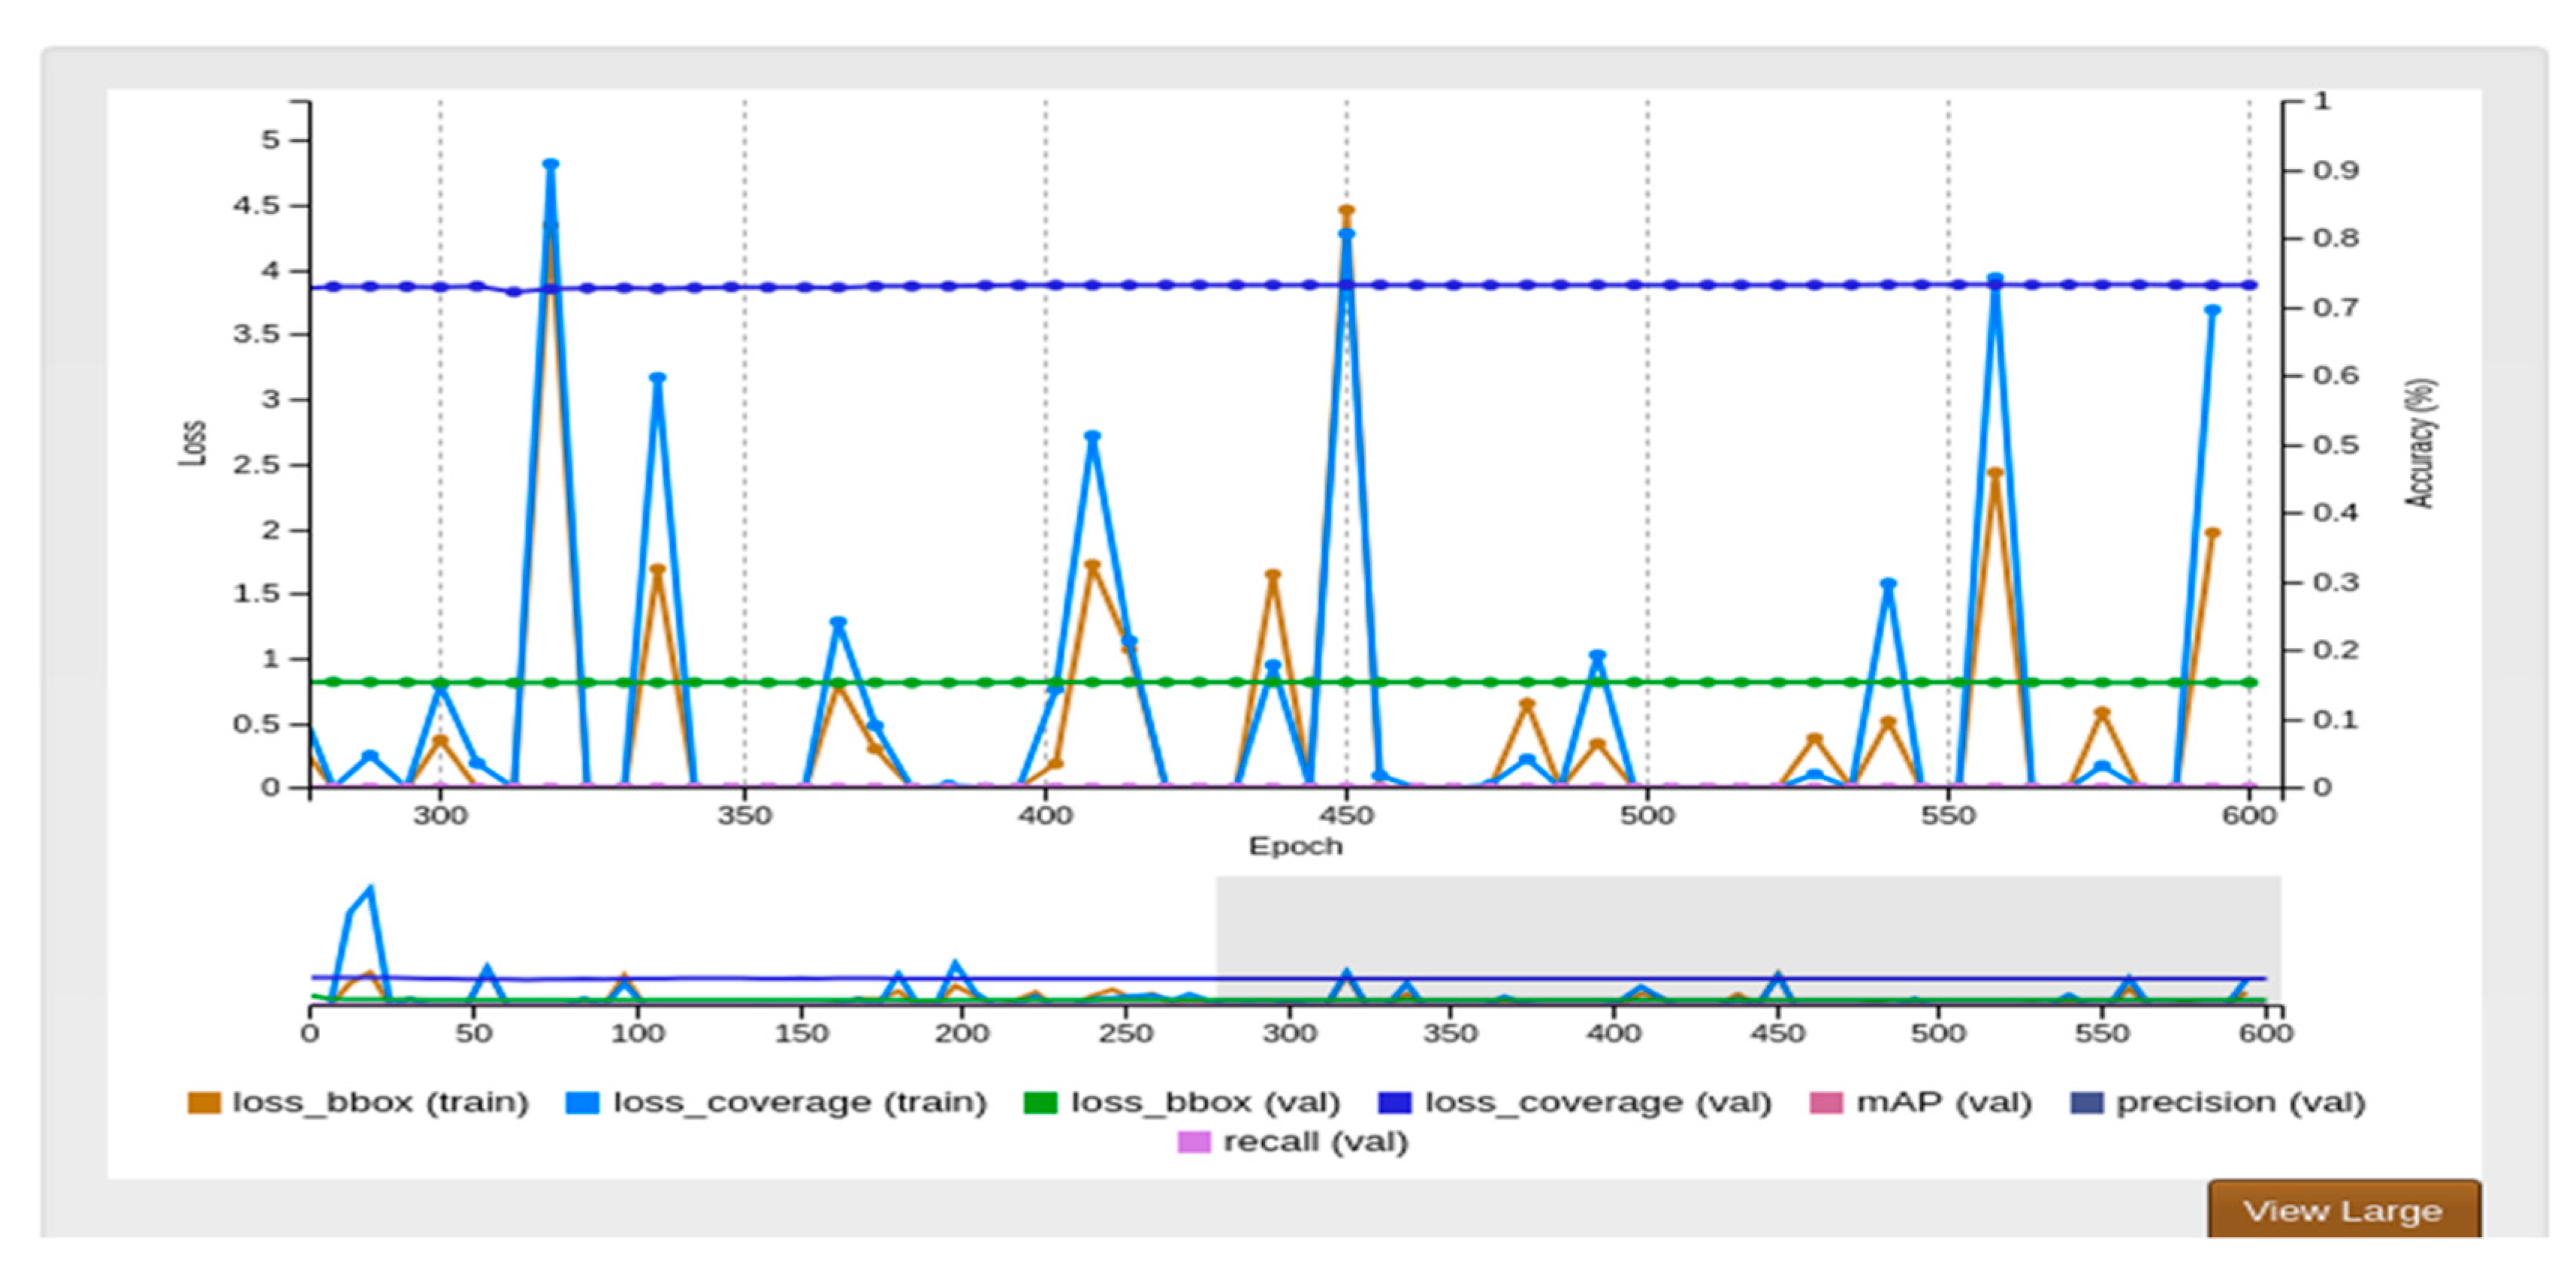2576x1276 pixels.
Task: Toggle loss_bbox (val) legend swatch
Action: pos(1040,1102)
